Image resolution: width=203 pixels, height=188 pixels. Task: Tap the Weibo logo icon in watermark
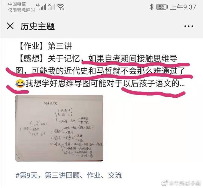[x=164, y=183]
